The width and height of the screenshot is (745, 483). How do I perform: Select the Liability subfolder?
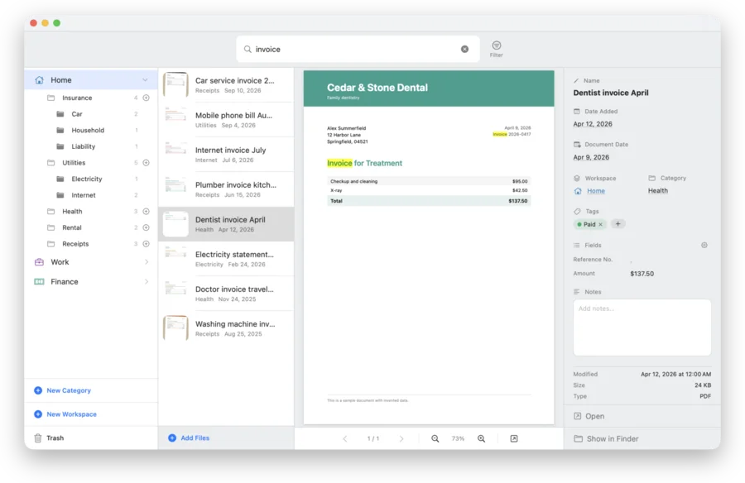[91, 146]
